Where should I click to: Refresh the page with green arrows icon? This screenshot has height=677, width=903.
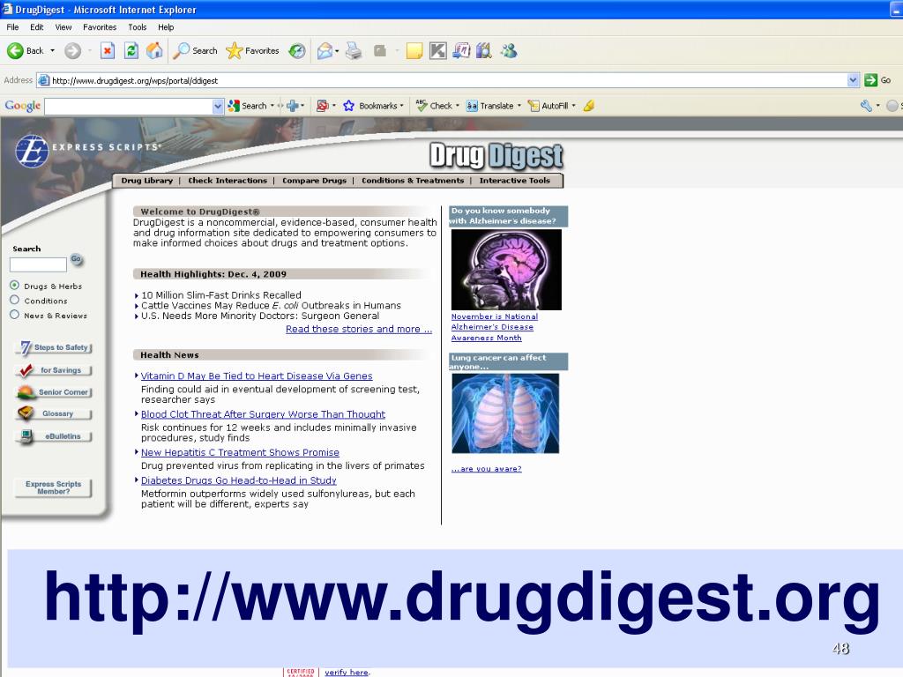[131, 50]
